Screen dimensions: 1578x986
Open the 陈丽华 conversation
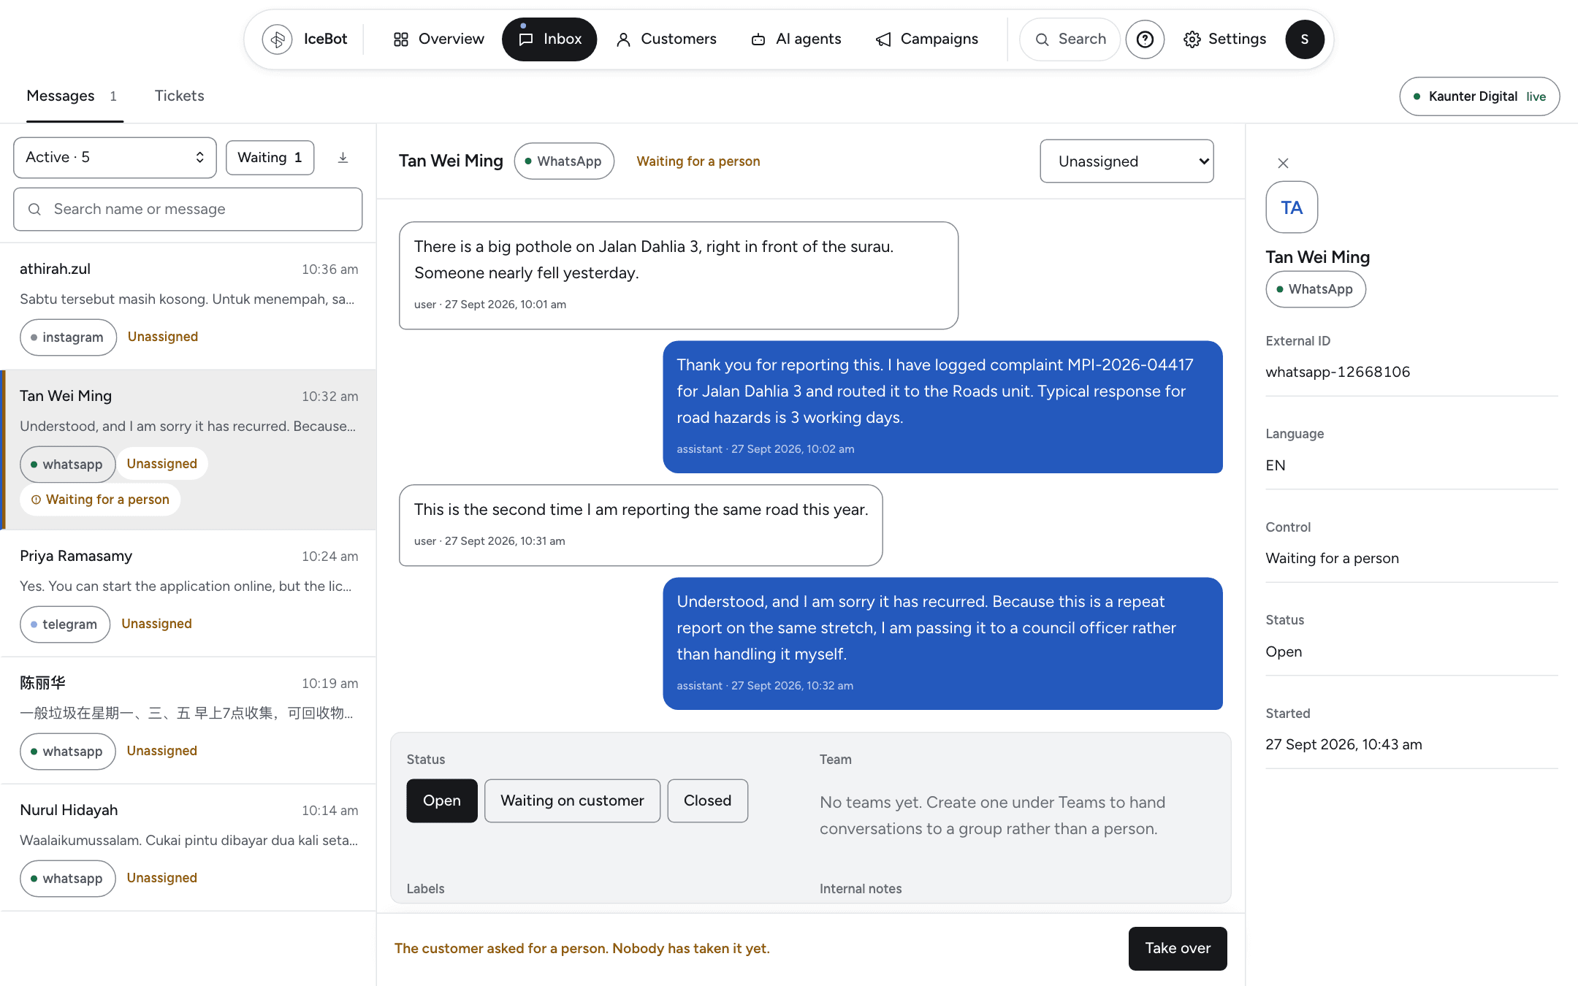click(x=188, y=721)
